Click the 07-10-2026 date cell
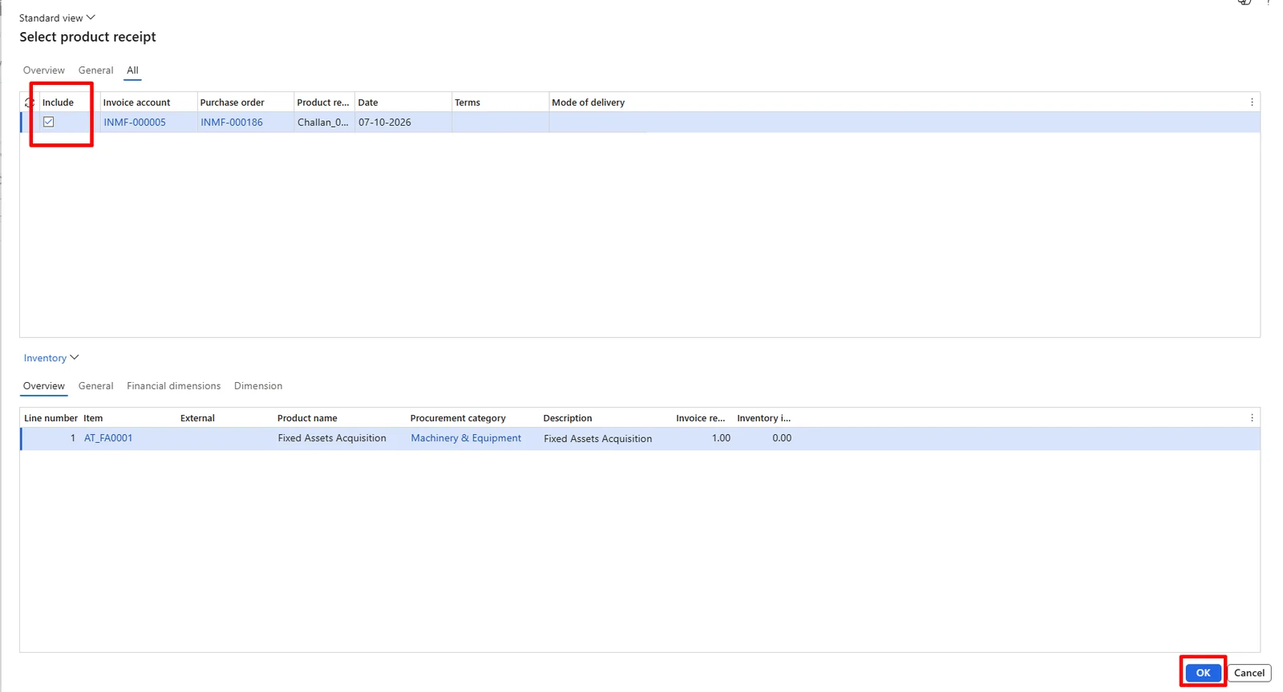 385,123
